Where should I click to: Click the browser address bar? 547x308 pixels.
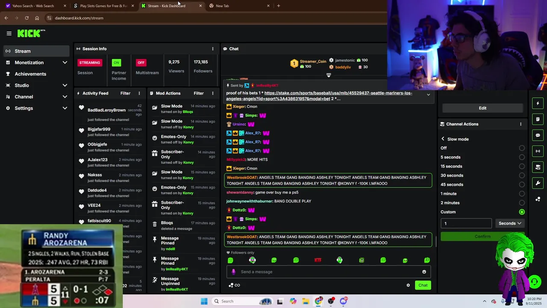click(214, 18)
